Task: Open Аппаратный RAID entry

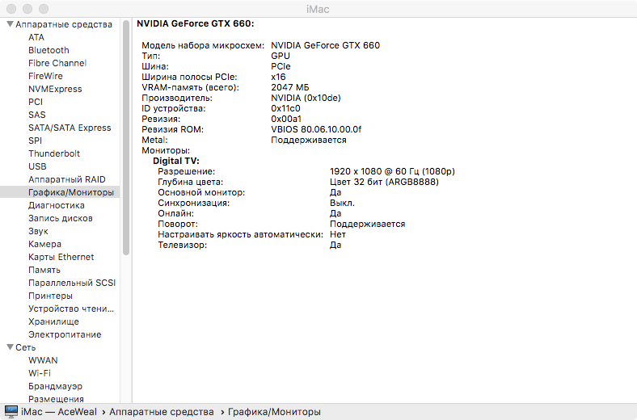Action: click(x=67, y=179)
